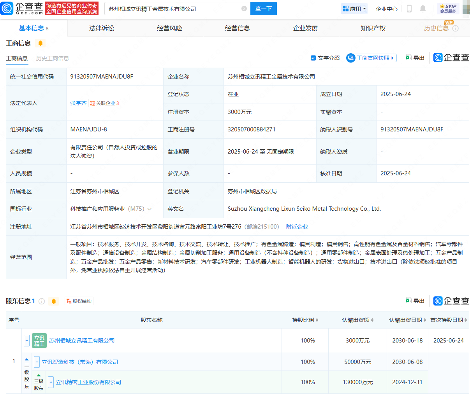Image resolution: width=470 pixels, height=395 pixels.
Task: Open the Qcc.com home logo
Action: click(22, 8)
